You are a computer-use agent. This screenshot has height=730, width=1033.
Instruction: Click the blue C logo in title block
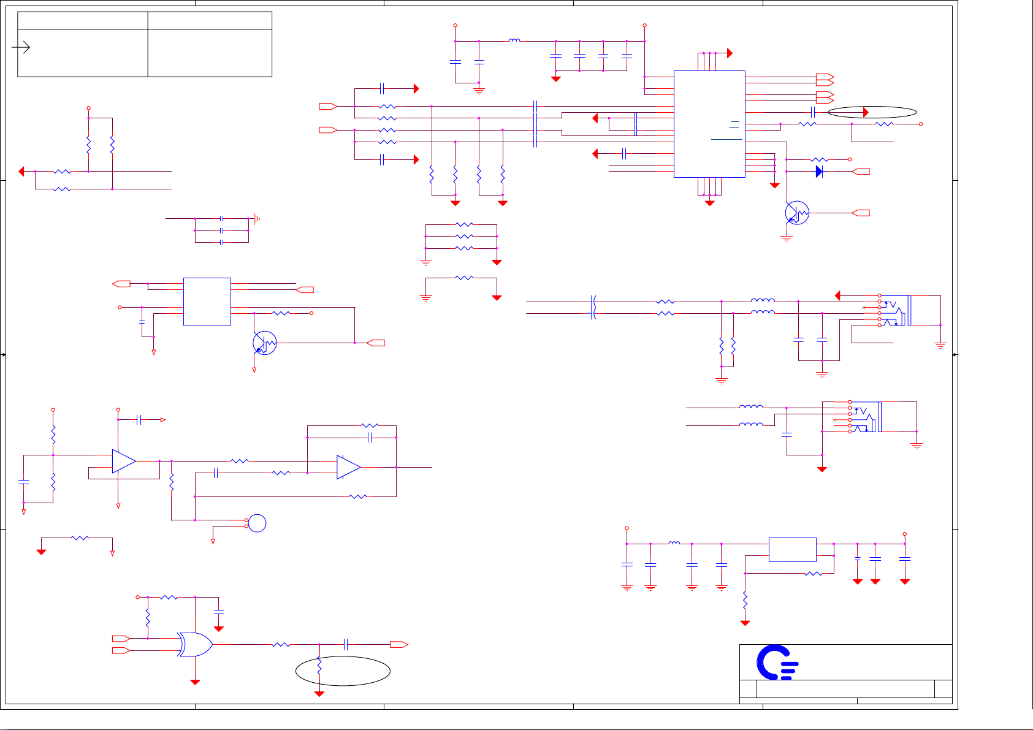(x=777, y=663)
